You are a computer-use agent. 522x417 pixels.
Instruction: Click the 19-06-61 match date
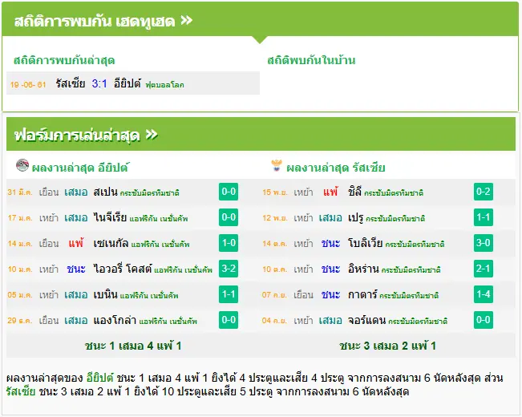pyautogui.click(x=28, y=84)
